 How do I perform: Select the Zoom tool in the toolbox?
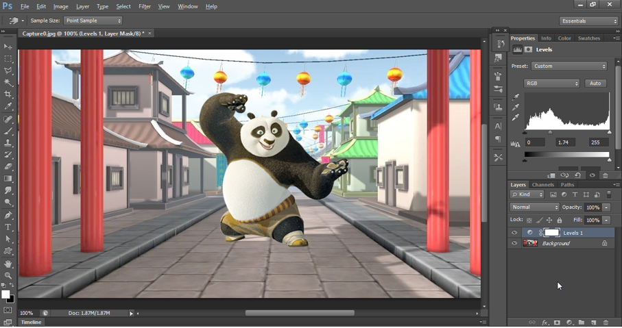(8, 275)
